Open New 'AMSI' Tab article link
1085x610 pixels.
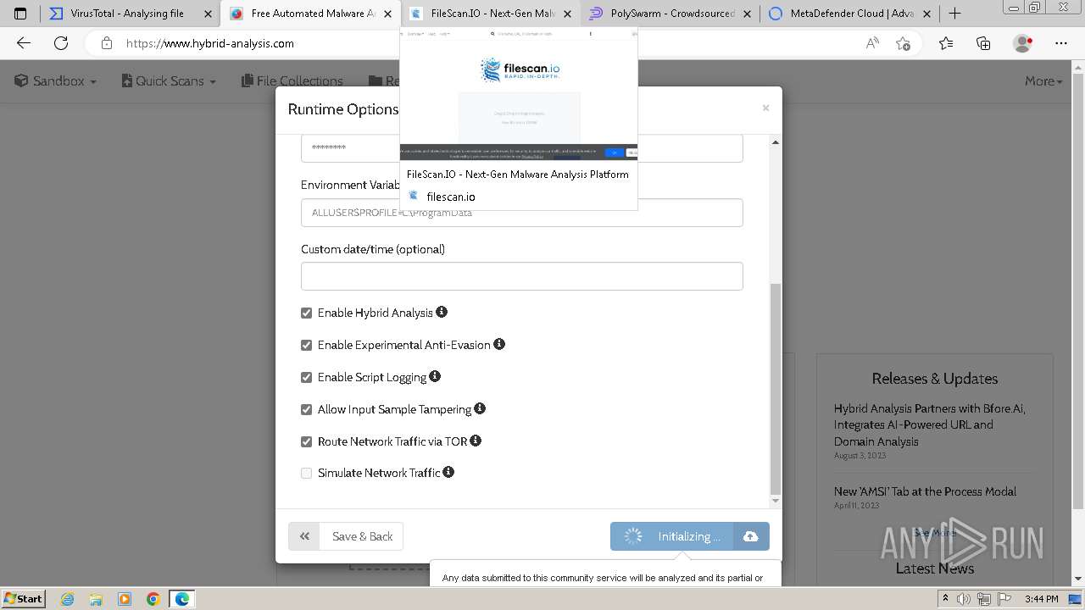[925, 491]
